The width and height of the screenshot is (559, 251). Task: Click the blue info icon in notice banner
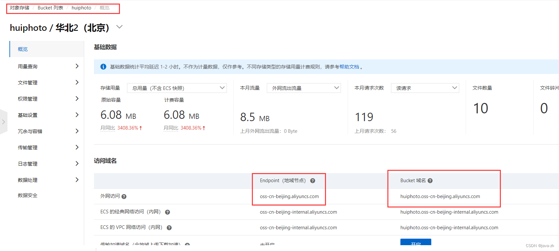(103, 67)
